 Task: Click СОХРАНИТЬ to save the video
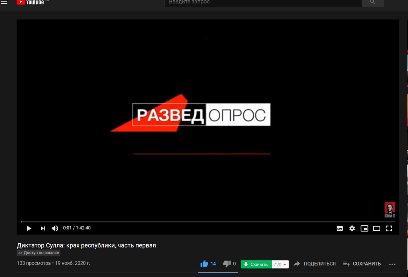tap(362, 264)
